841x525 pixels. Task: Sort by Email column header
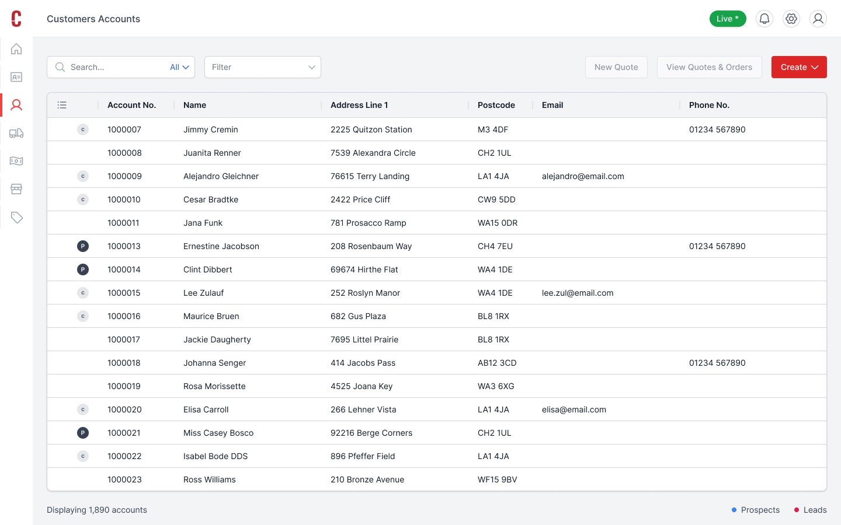[x=552, y=105]
